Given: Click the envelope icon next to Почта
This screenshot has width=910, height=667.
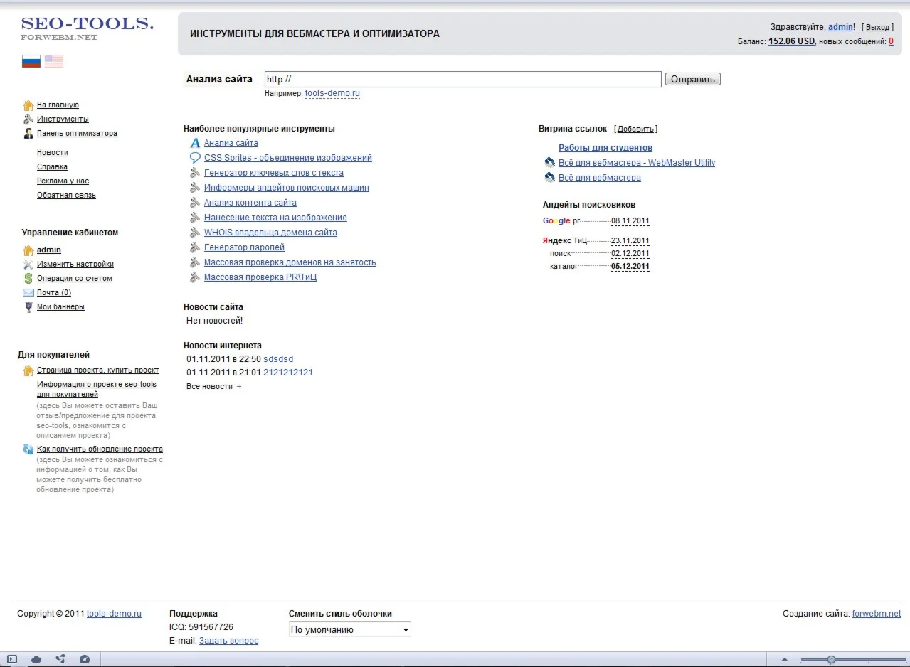Looking at the screenshot, I should pos(28,293).
